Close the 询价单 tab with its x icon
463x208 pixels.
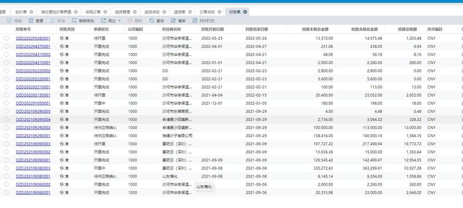coord(31,12)
